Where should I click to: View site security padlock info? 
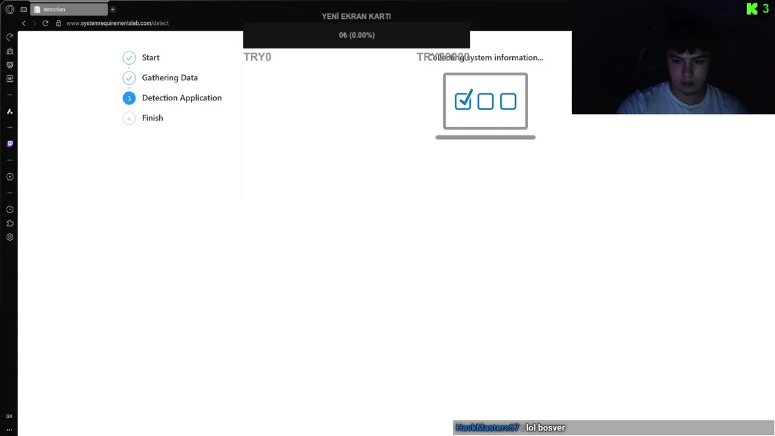pos(59,23)
